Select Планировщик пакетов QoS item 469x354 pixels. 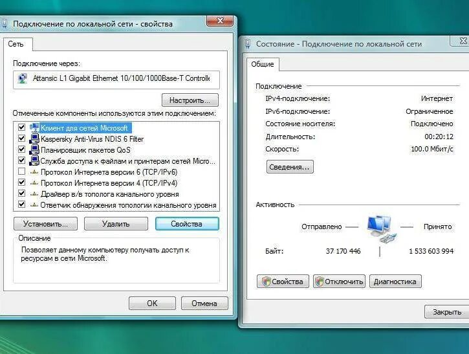point(85,150)
